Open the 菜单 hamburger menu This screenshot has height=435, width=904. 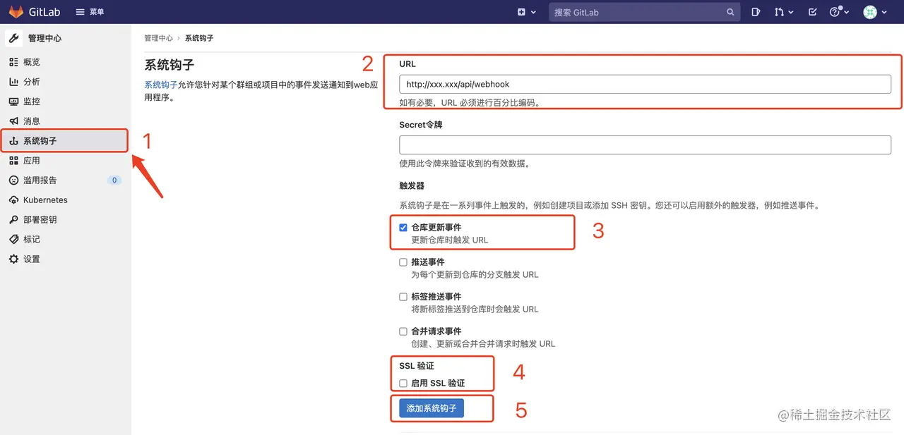tap(90, 12)
